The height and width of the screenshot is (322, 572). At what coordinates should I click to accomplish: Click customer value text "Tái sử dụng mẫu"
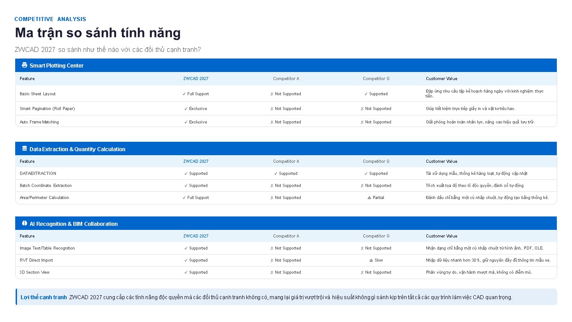pyautogui.click(x=477, y=174)
